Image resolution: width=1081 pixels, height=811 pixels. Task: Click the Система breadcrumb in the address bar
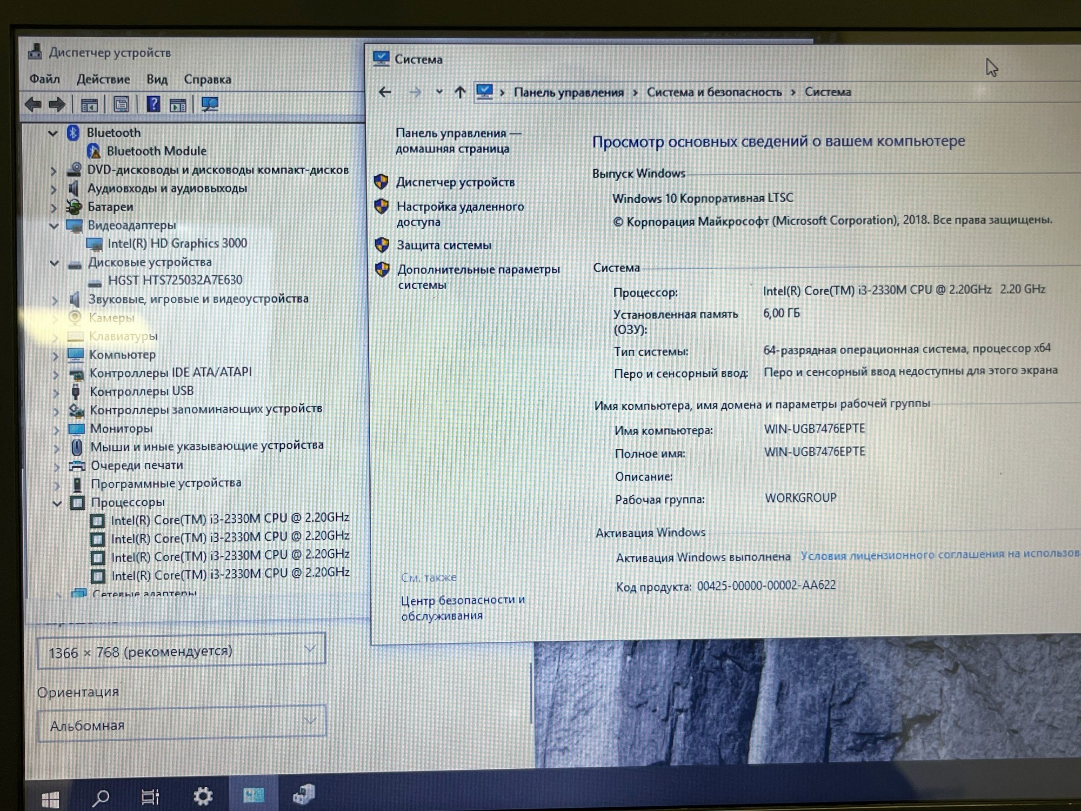(x=828, y=92)
